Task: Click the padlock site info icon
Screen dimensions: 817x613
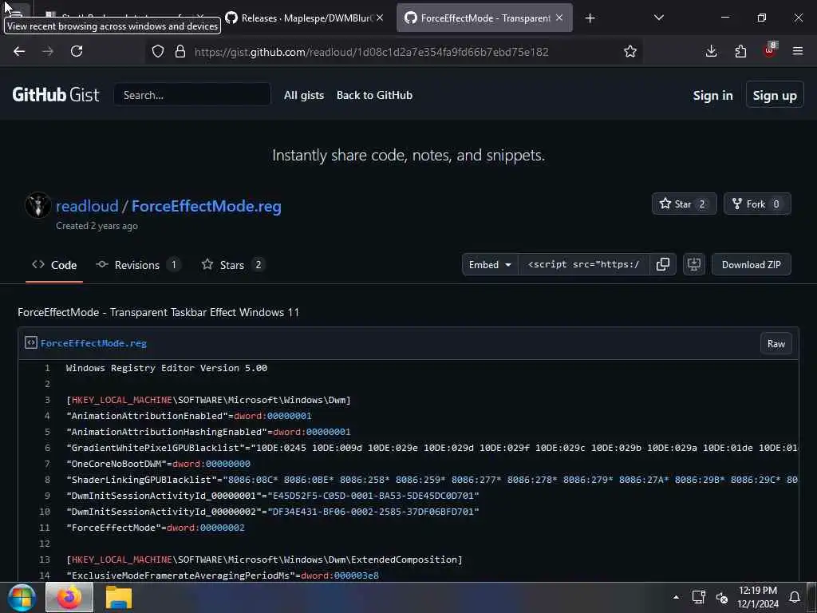Action: pos(180,51)
